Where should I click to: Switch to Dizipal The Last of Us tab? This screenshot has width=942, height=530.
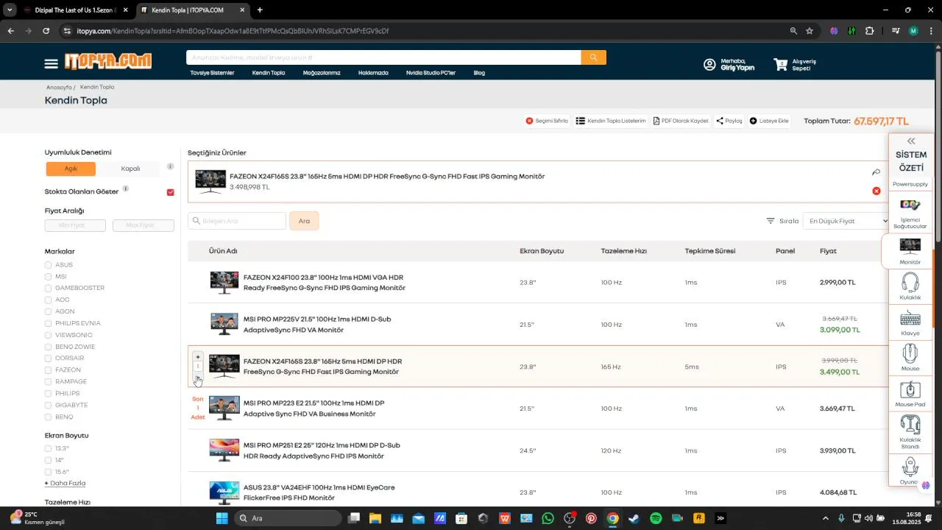[x=77, y=10]
